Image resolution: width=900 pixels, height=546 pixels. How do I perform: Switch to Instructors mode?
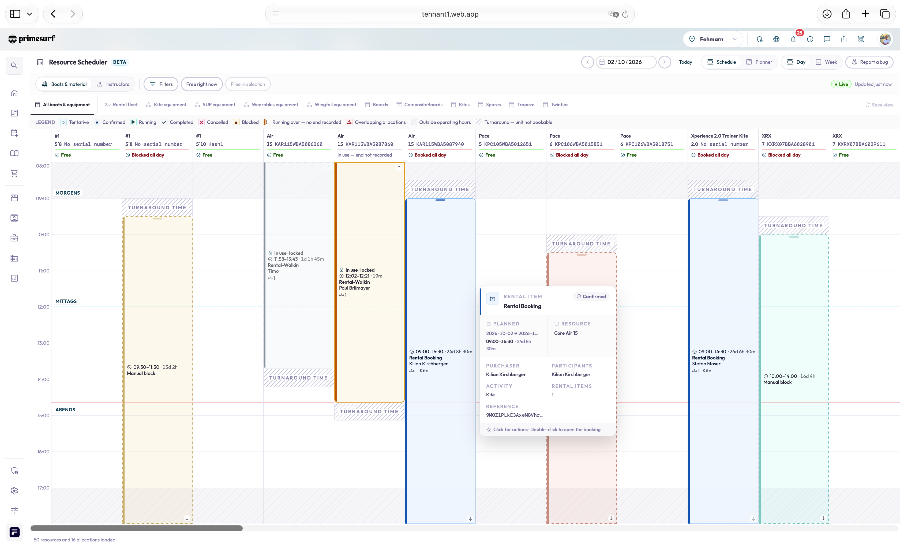tap(113, 84)
